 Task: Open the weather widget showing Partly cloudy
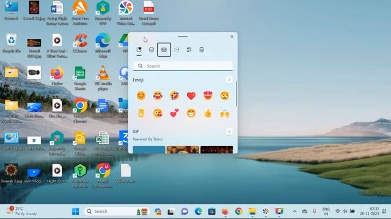point(22,211)
